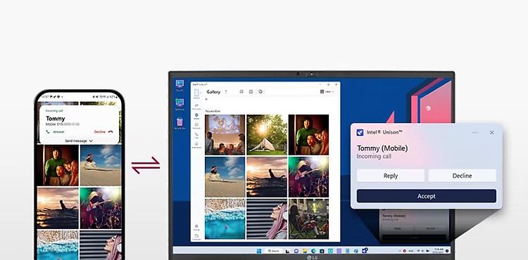Expand the View dropdown in Gallery
This screenshot has height=260, width=528.
click(327, 91)
